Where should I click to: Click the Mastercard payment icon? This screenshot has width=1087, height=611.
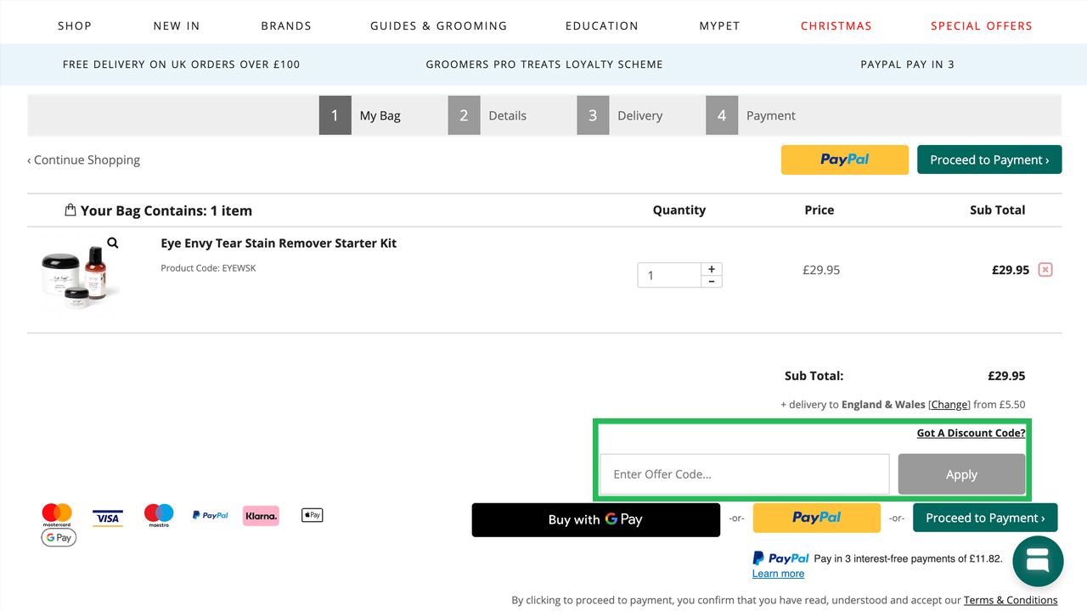[57, 515]
